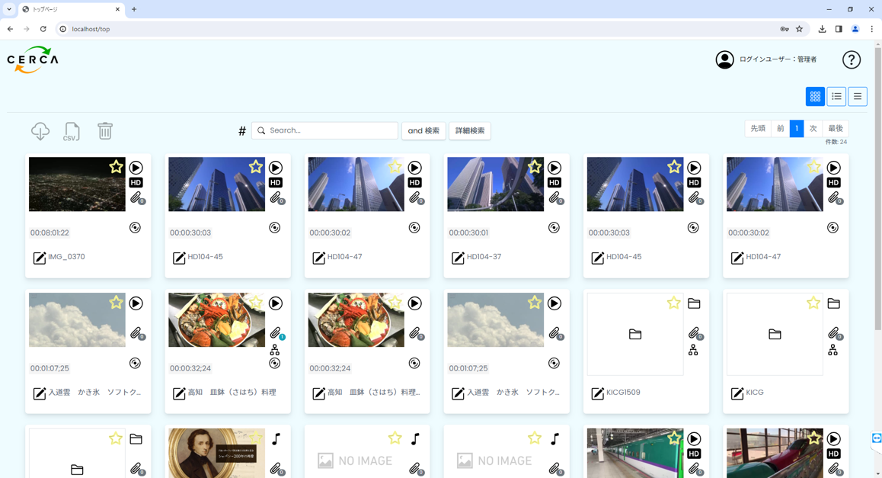
Task: Export the list with the CSV icon
Action: point(72,131)
